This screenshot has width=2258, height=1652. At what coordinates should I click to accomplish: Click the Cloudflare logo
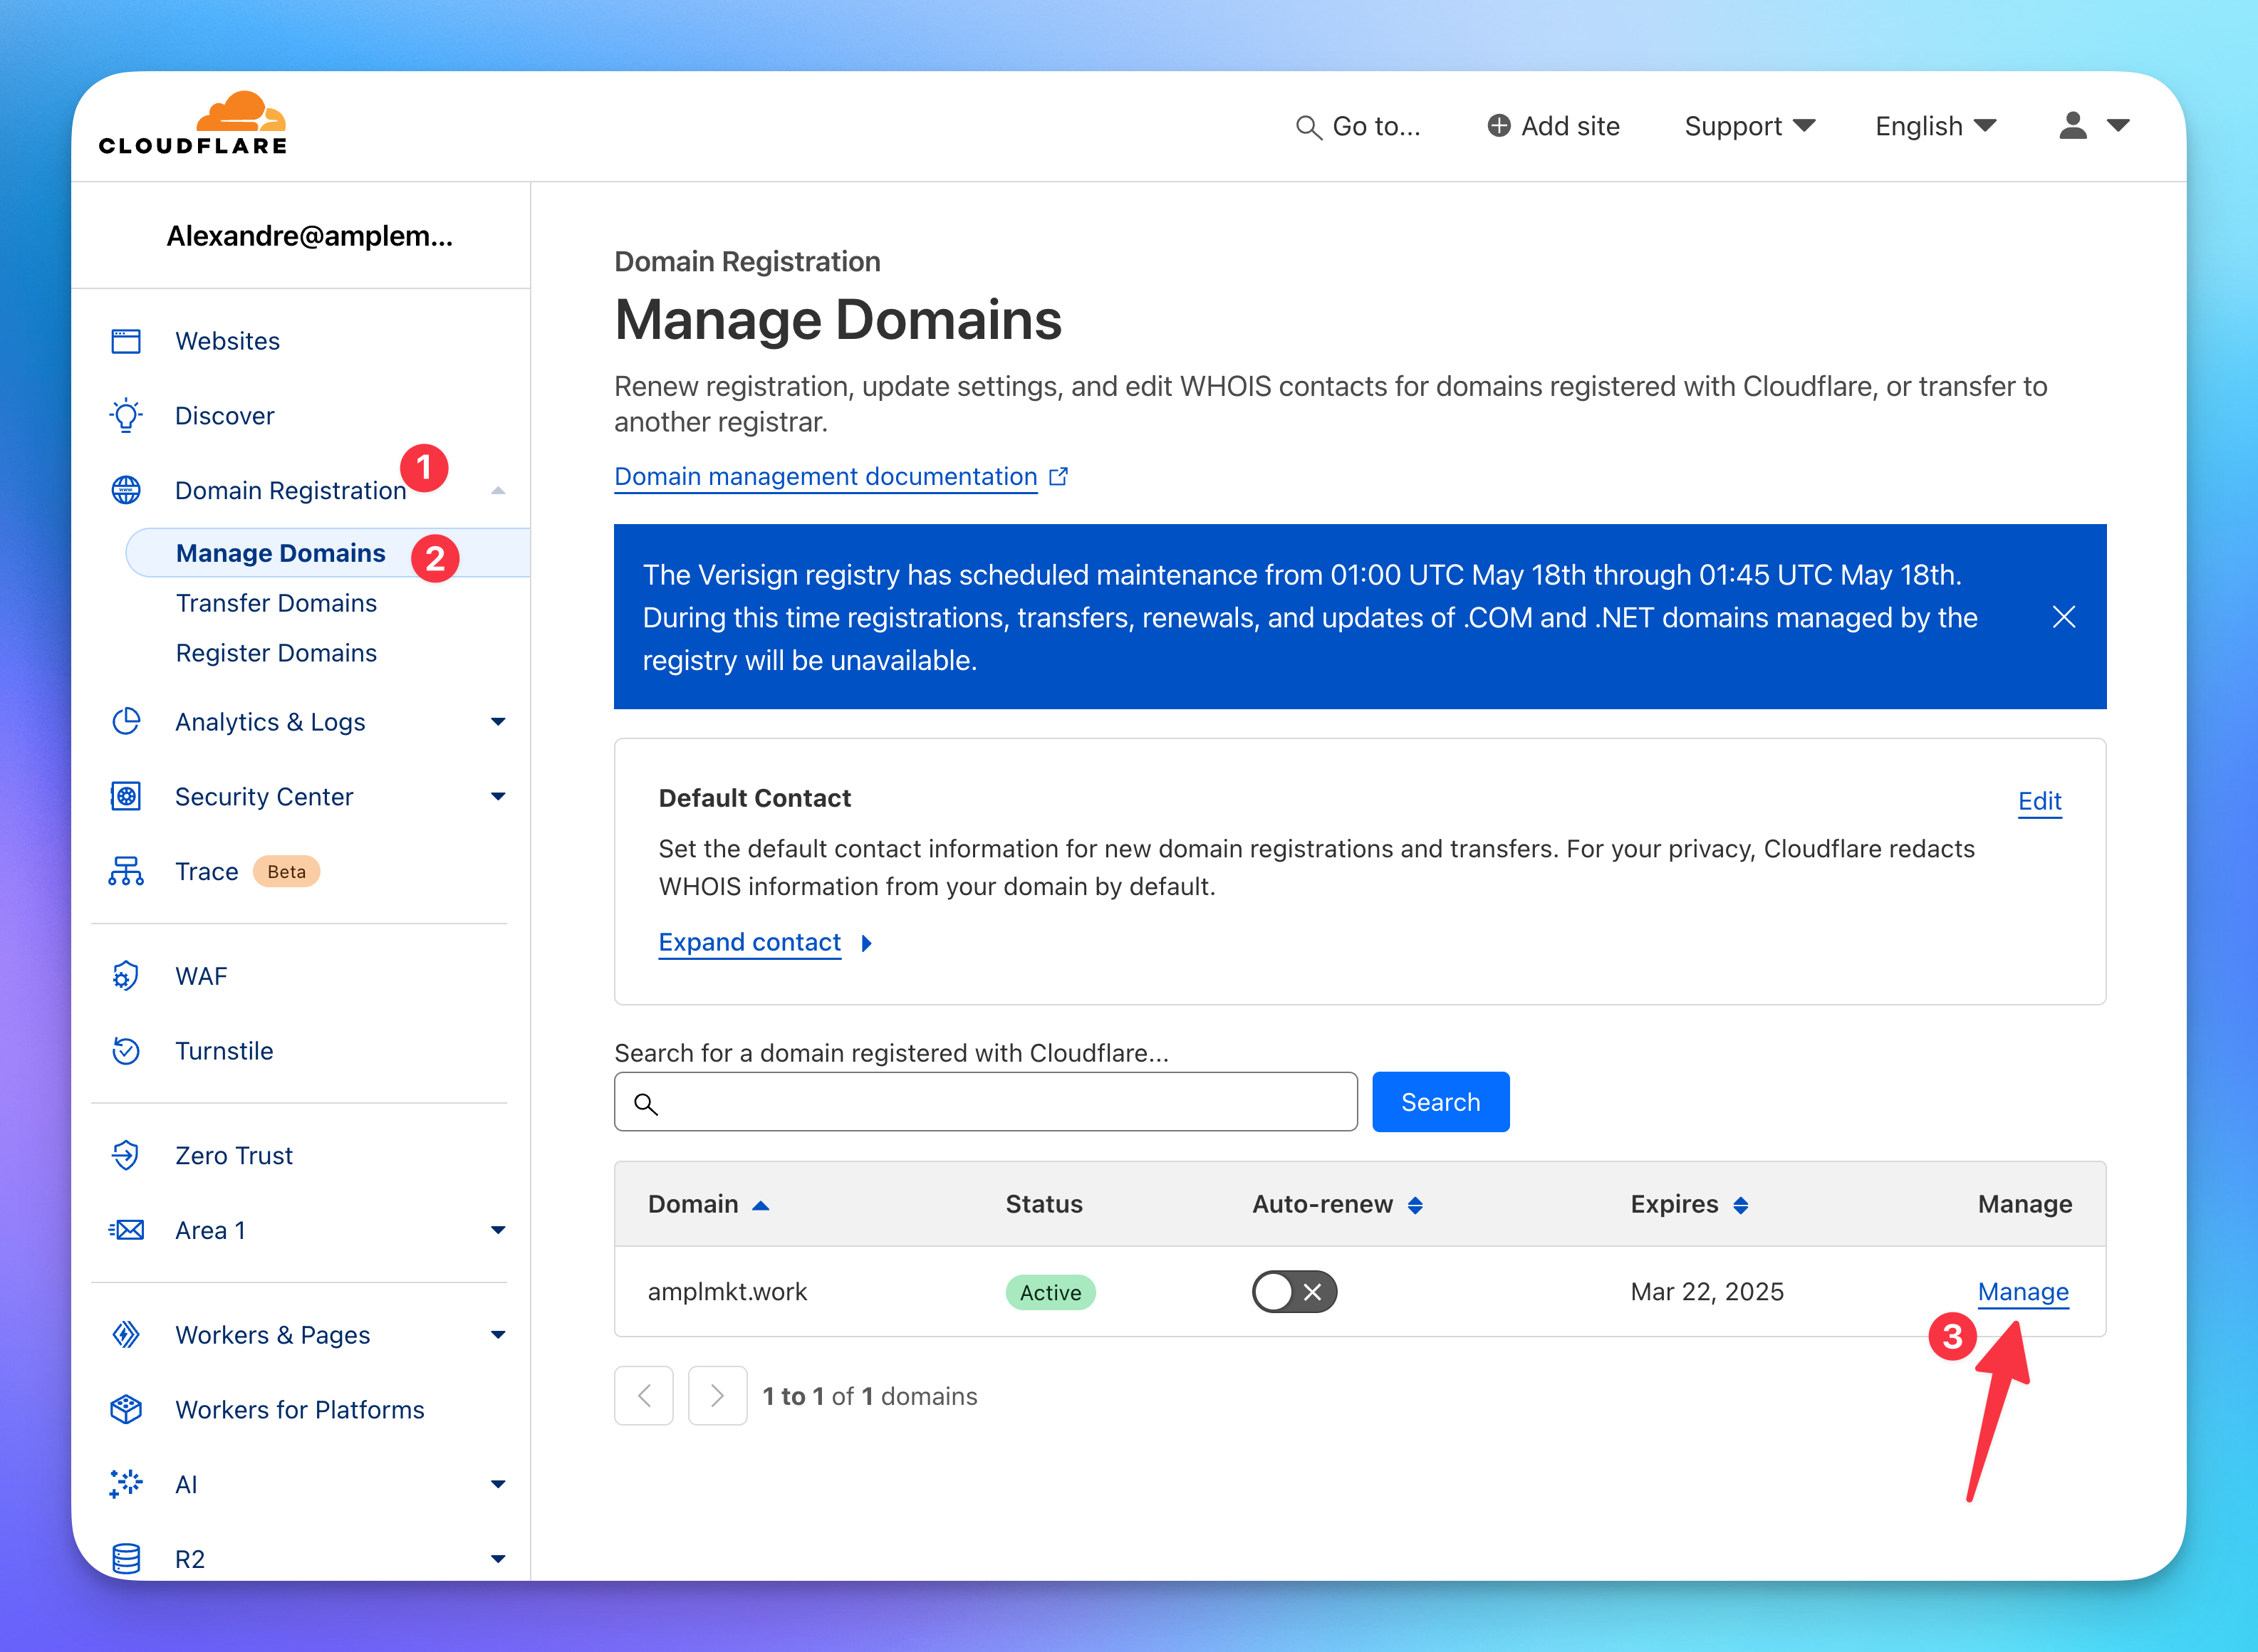pyautogui.click(x=193, y=124)
